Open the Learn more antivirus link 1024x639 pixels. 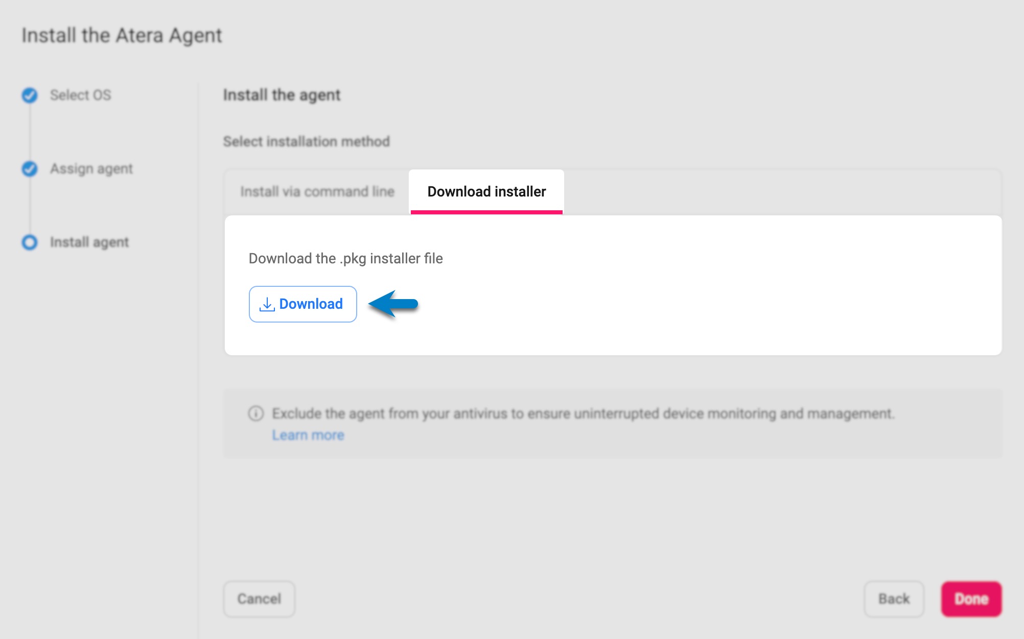308,435
